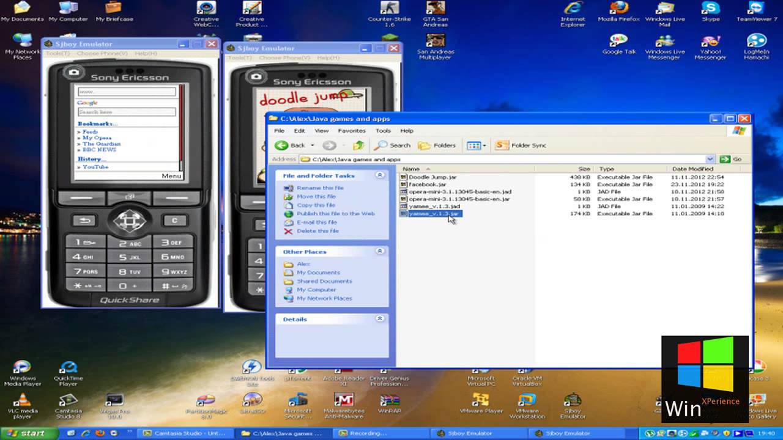Click the 5 JKL key on left emulator
783x440 pixels.
130,258
